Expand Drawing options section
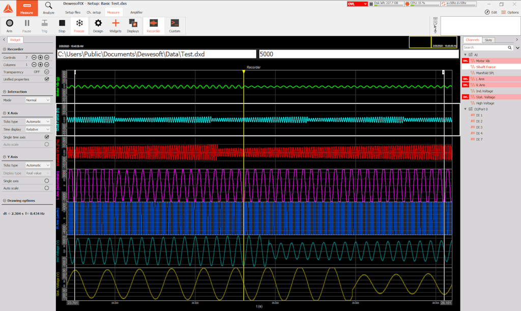The height and width of the screenshot is (311, 521). coord(5,201)
